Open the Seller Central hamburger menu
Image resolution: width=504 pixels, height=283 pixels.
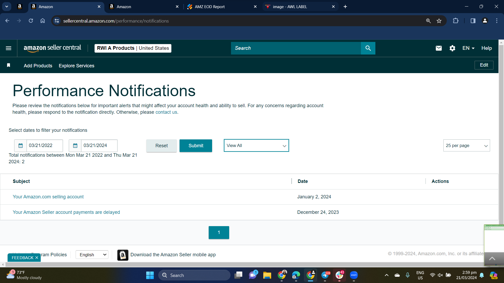tap(8, 48)
